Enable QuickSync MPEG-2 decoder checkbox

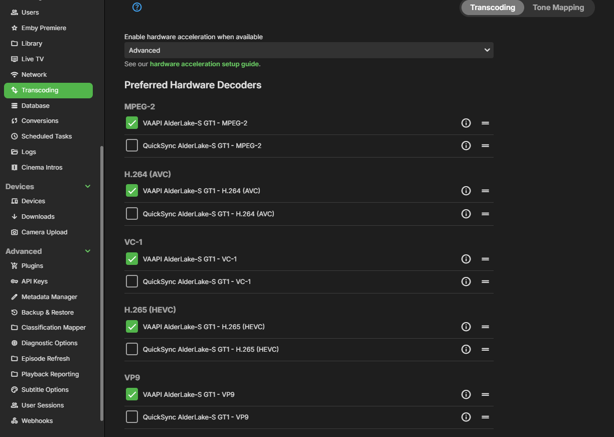132,145
